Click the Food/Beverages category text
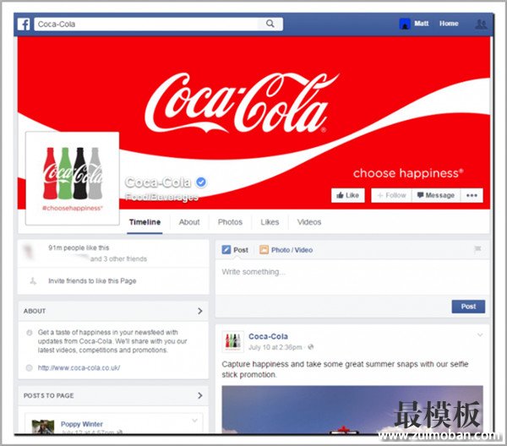 click(x=161, y=197)
